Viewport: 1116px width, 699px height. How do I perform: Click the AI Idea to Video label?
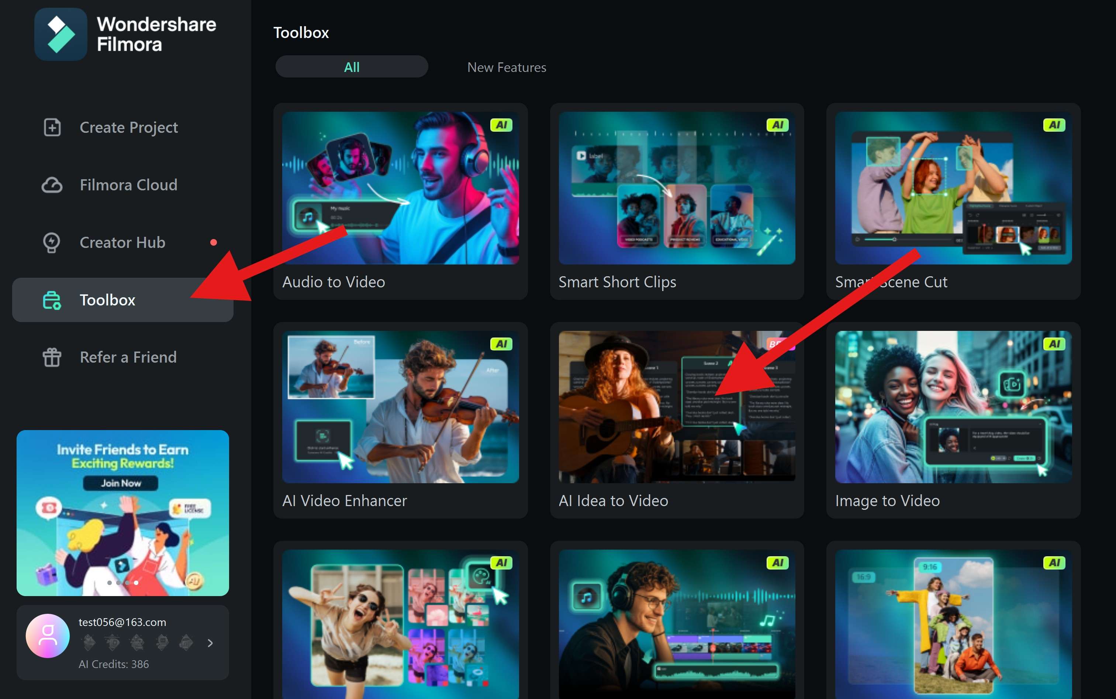click(x=613, y=501)
